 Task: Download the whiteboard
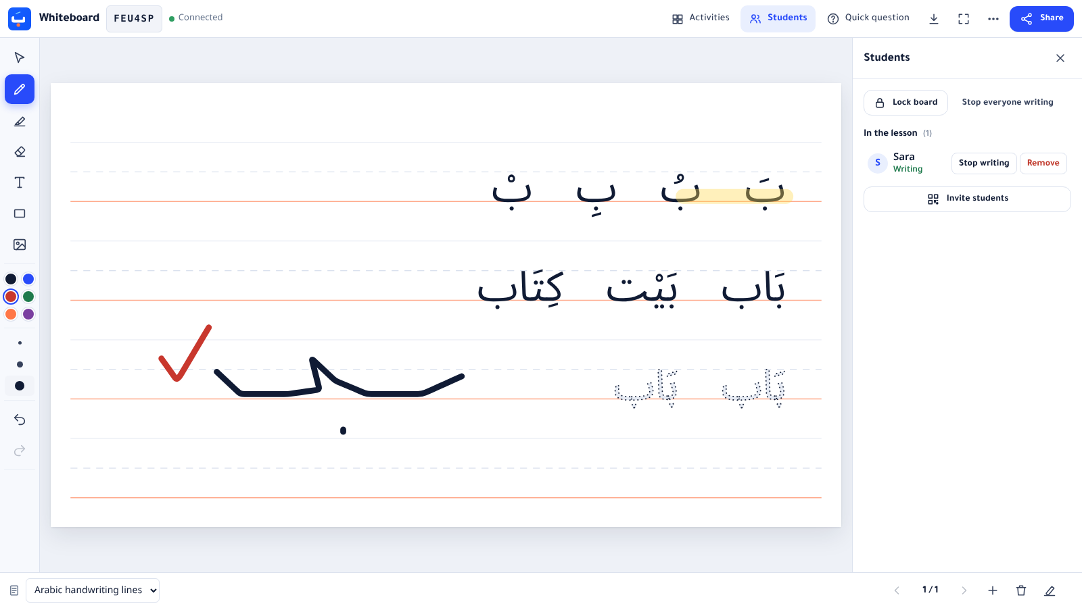click(934, 19)
